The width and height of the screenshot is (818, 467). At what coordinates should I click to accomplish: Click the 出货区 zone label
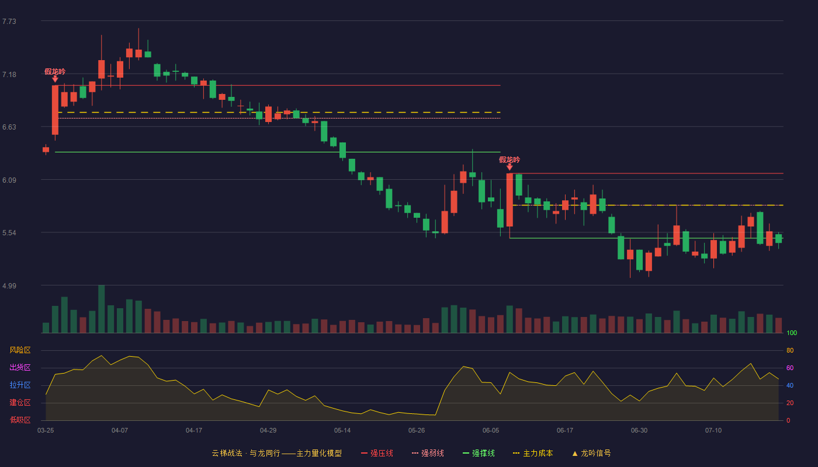click(20, 368)
